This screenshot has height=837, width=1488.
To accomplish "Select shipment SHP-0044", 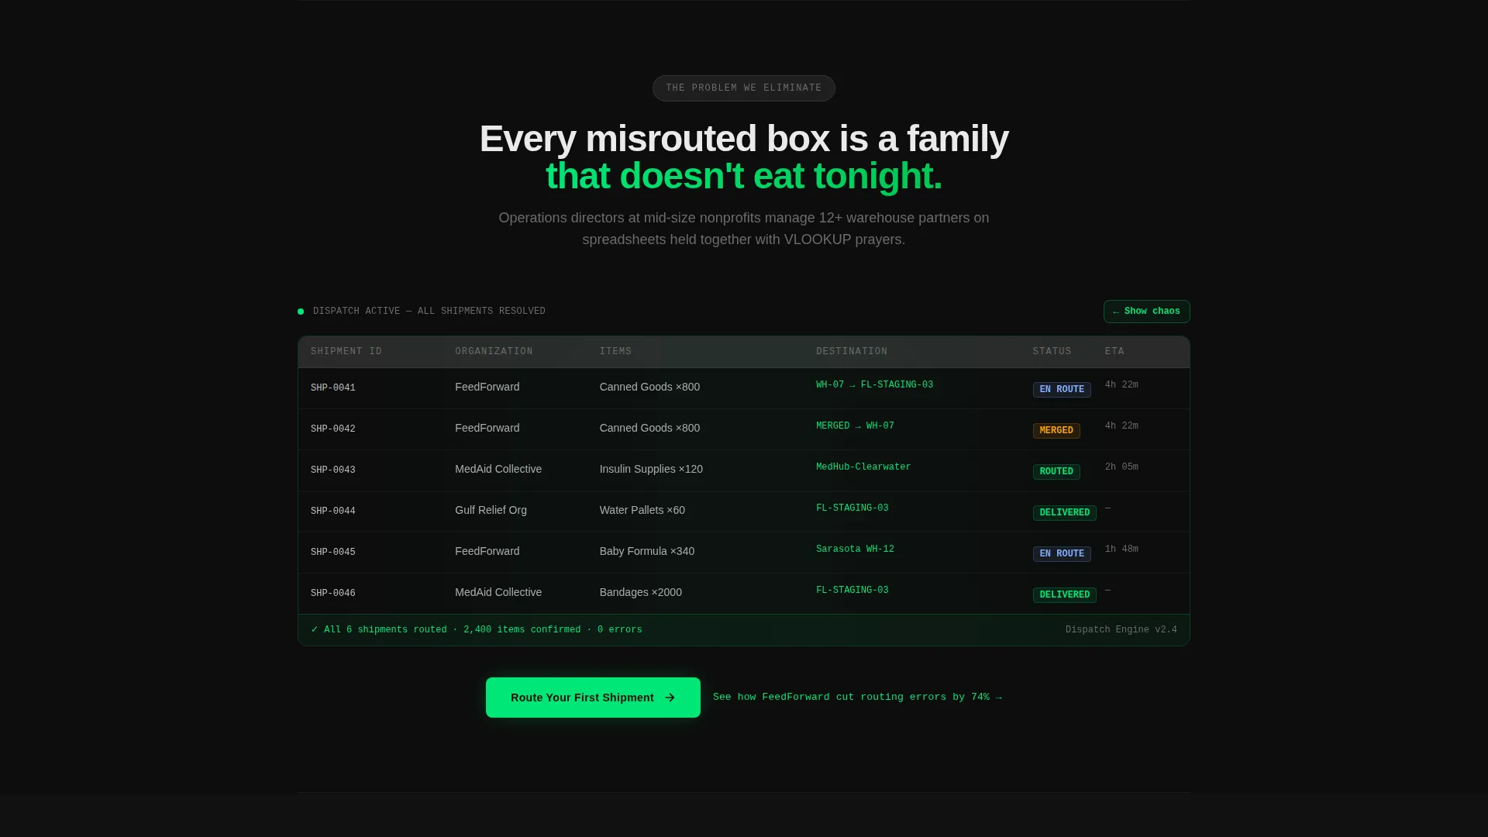I will [x=333, y=511].
